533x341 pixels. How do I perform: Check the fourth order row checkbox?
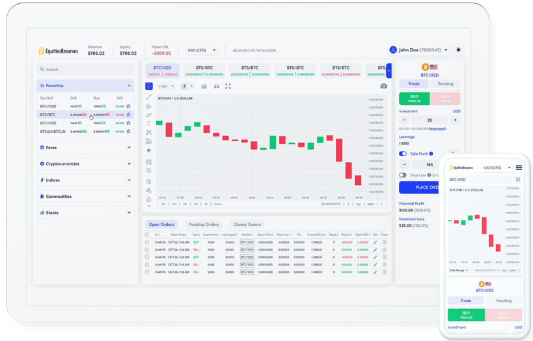click(147, 264)
